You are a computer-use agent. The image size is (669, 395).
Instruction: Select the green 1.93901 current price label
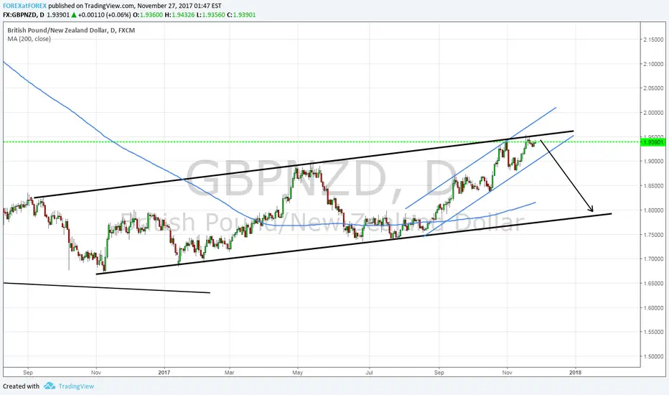[653, 142]
